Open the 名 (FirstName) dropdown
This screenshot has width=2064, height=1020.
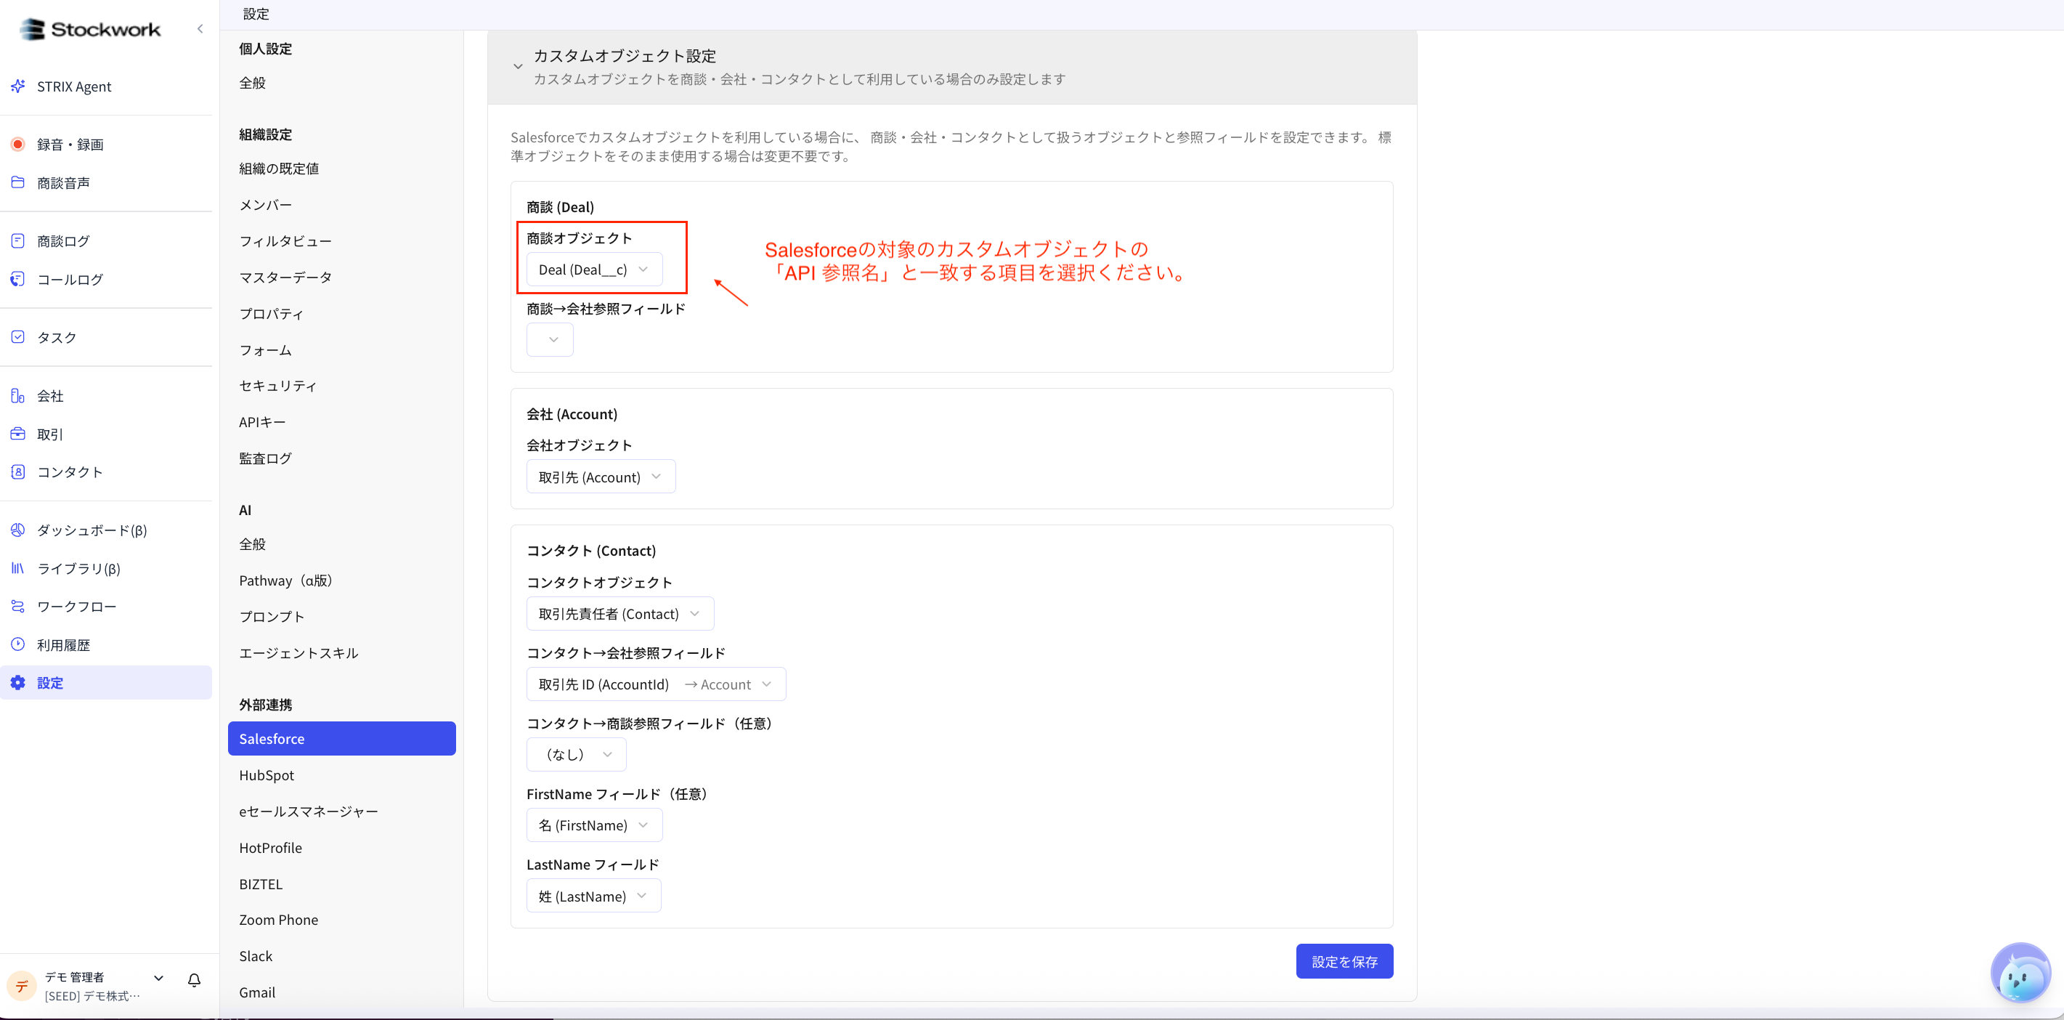pos(594,825)
